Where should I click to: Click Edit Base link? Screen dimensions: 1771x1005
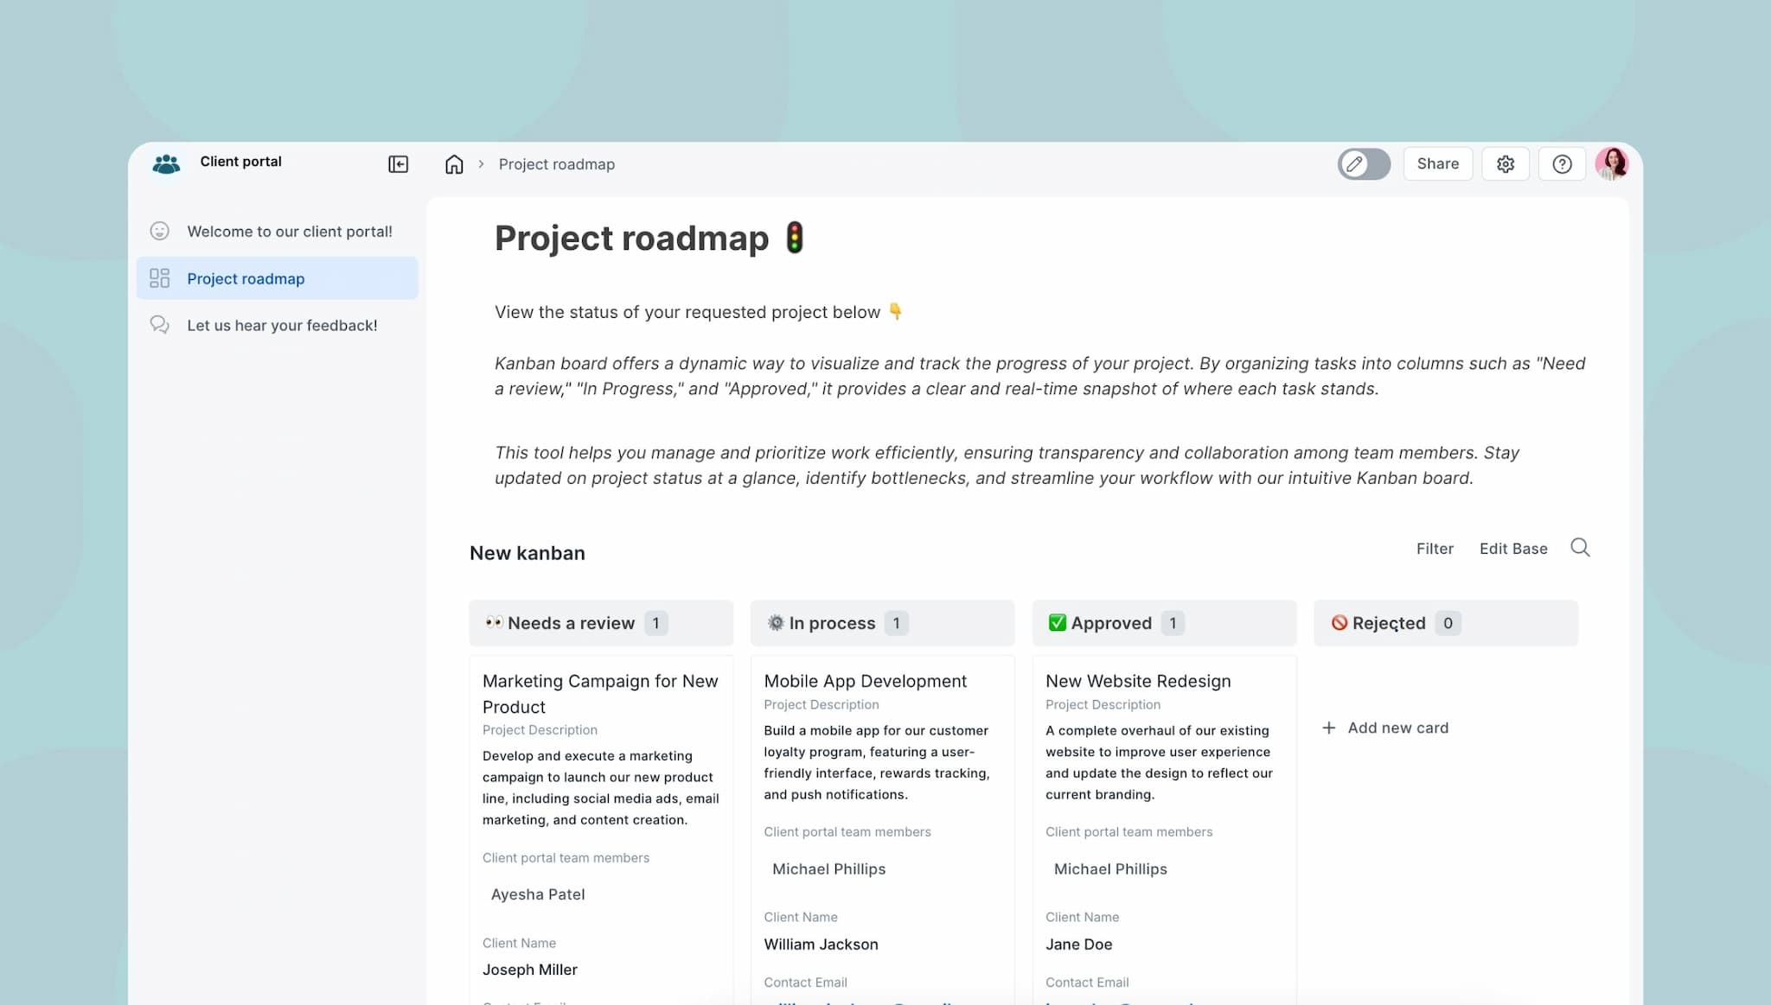tap(1513, 549)
